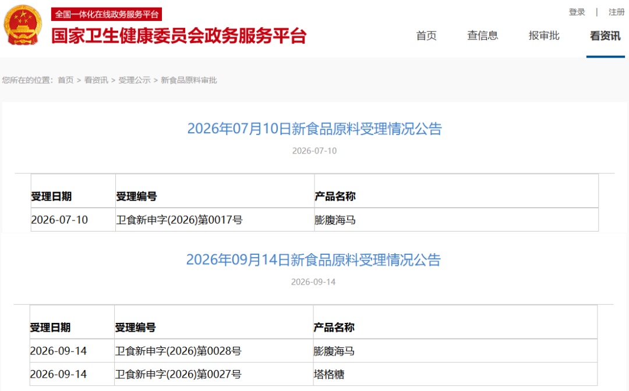
Task: Click the 塔格糖 product name
Action: 329,374
